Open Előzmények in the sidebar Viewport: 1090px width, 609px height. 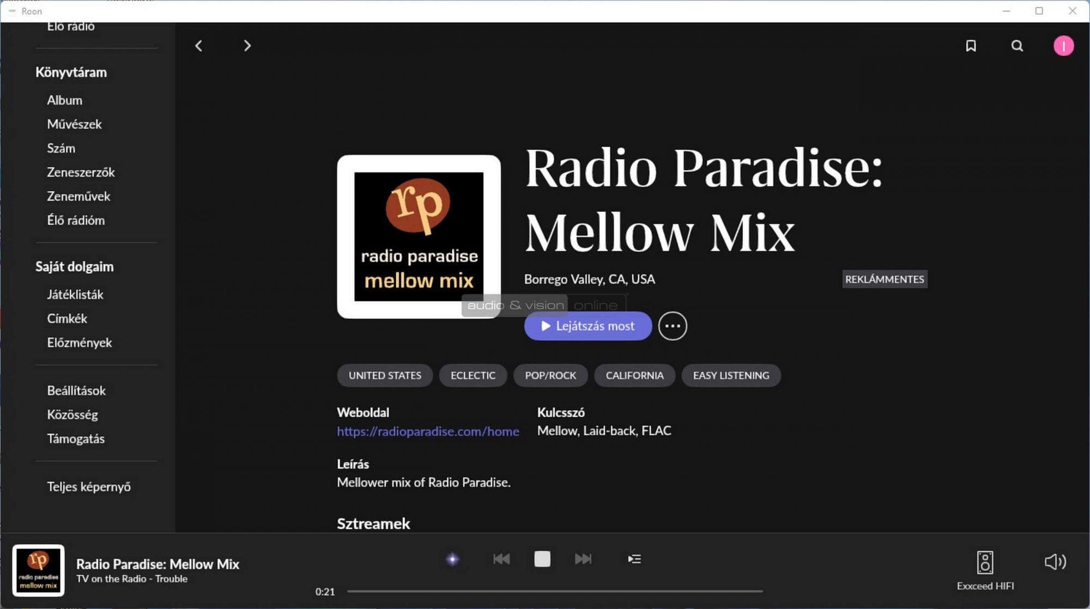point(80,343)
